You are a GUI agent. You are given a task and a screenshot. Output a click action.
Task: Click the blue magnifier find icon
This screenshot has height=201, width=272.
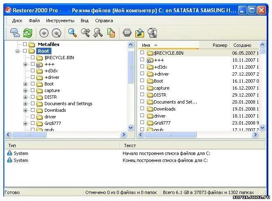(72, 33)
